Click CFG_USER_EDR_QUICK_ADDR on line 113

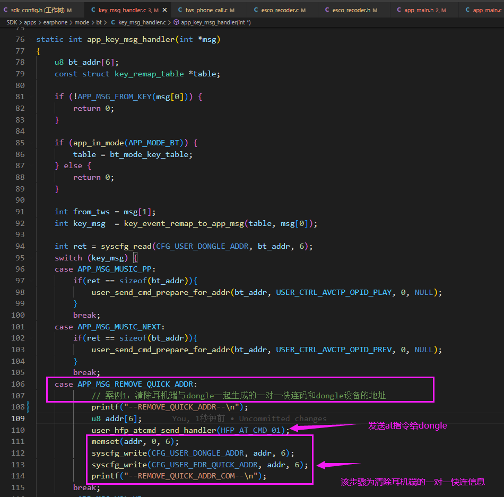click(204, 465)
